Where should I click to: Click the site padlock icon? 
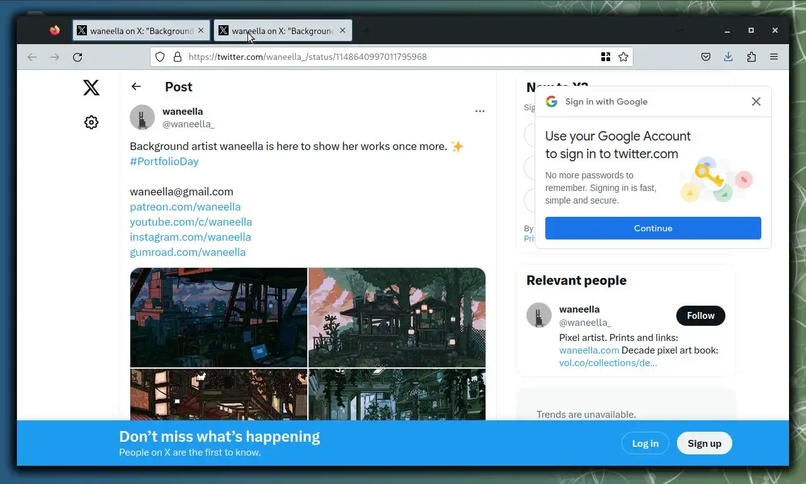pos(178,57)
